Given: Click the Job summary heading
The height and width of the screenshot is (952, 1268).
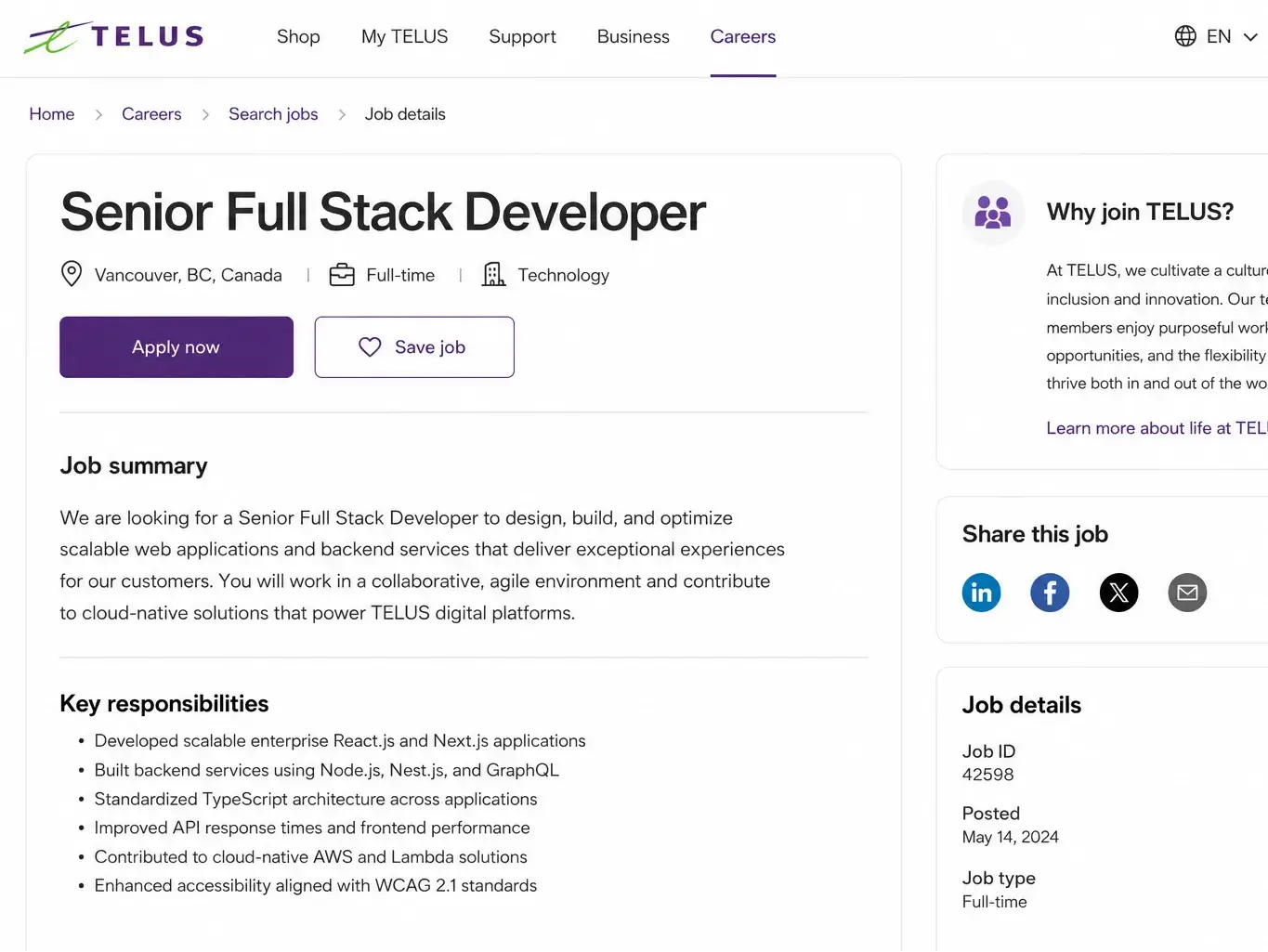Looking at the screenshot, I should tap(134, 466).
